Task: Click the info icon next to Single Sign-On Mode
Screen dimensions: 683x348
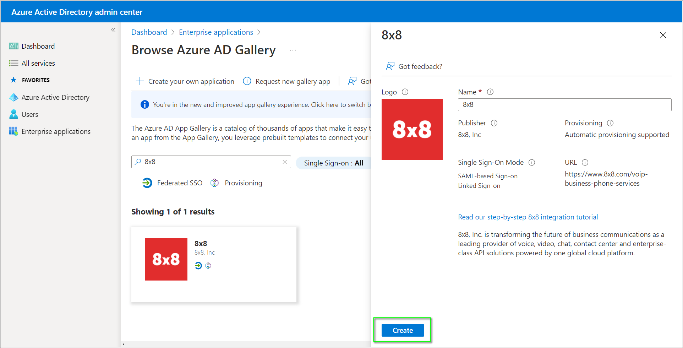Action: 532,163
